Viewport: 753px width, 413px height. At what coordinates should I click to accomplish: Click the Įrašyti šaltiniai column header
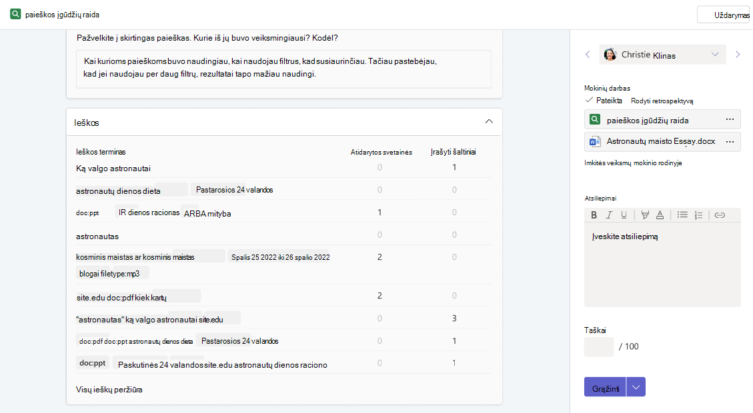[454, 152]
